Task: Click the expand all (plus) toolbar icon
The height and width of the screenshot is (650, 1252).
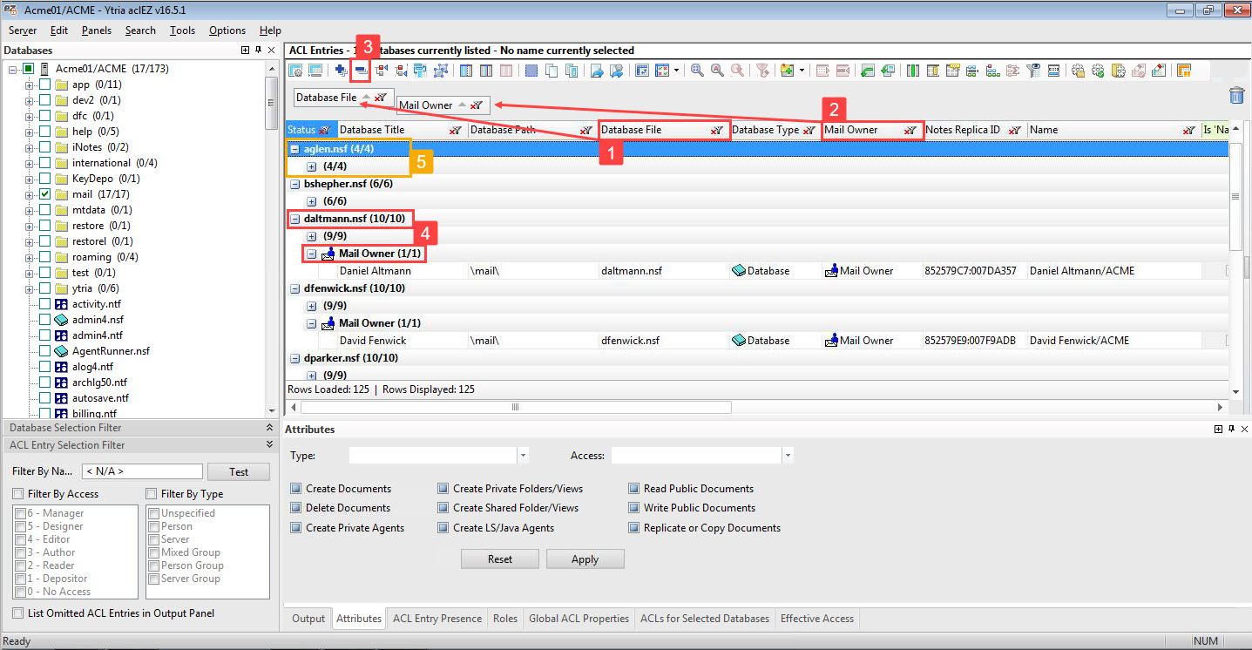Action: point(341,71)
